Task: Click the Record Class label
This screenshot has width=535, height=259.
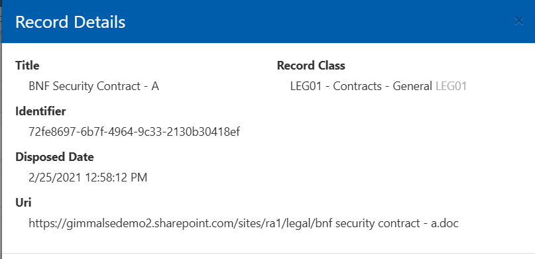Action: click(311, 66)
